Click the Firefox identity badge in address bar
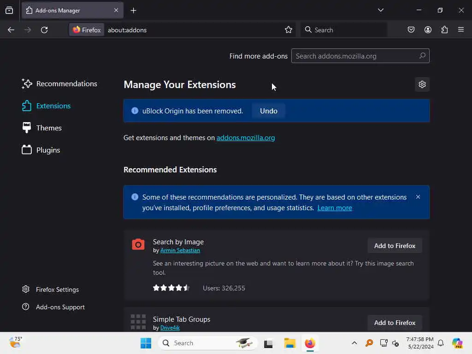The image size is (472, 354). 87,30
